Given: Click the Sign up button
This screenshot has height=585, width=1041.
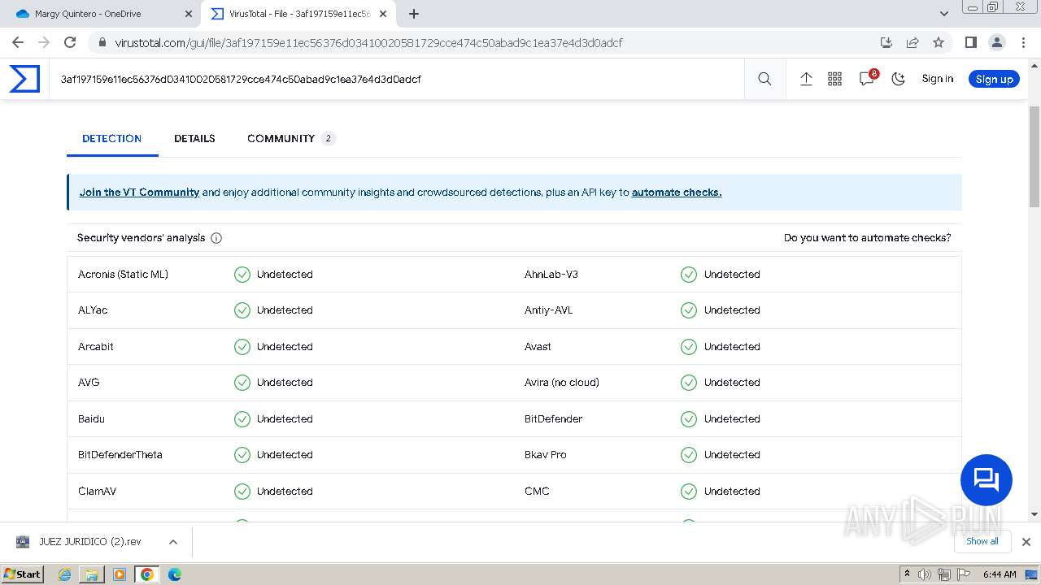Looking at the screenshot, I should point(994,79).
